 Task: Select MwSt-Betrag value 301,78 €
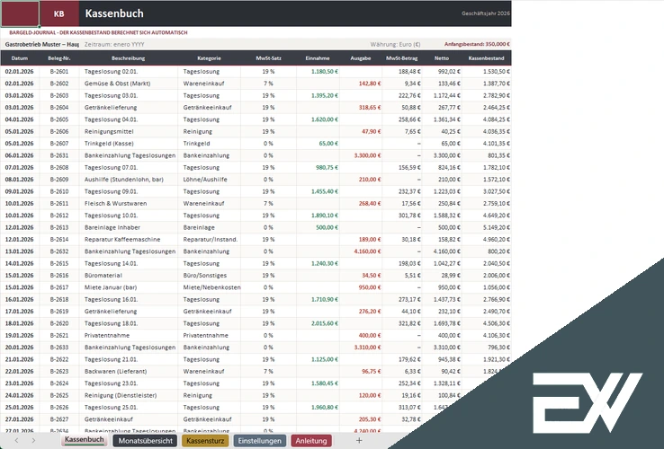point(409,216)
